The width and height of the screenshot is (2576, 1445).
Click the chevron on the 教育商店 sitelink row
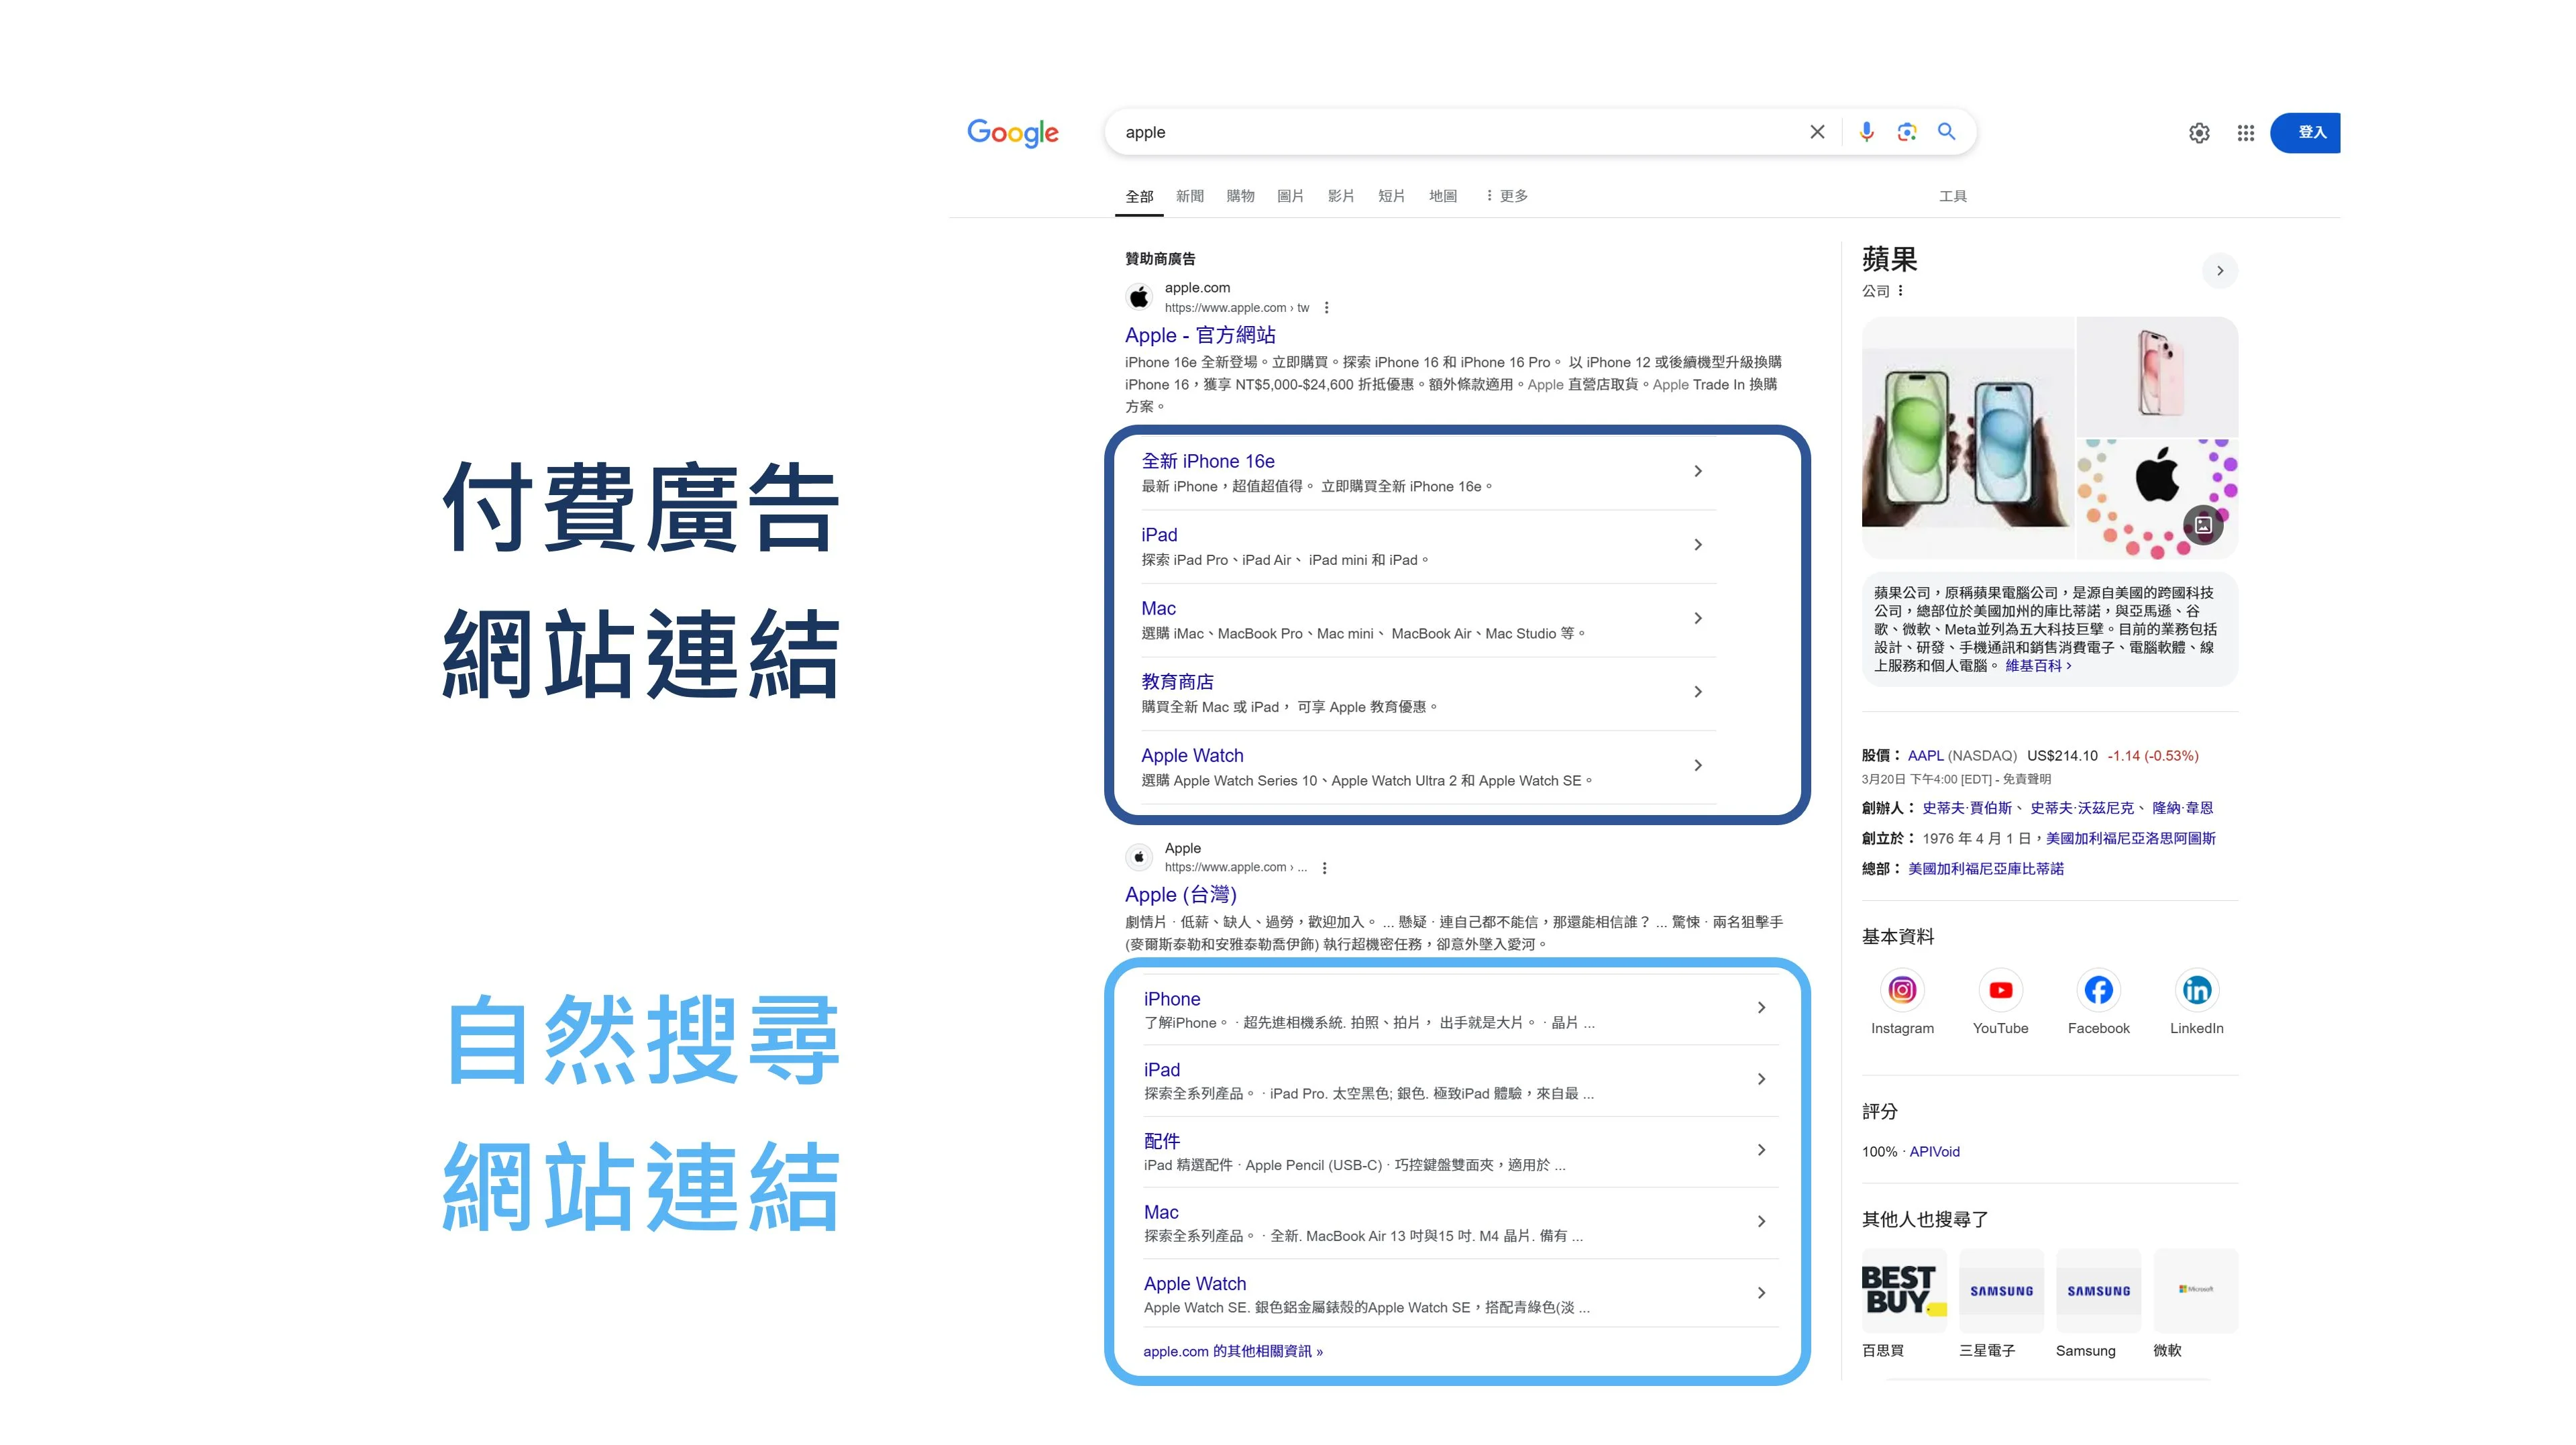pyautogui.click(x=1697, y=692)
